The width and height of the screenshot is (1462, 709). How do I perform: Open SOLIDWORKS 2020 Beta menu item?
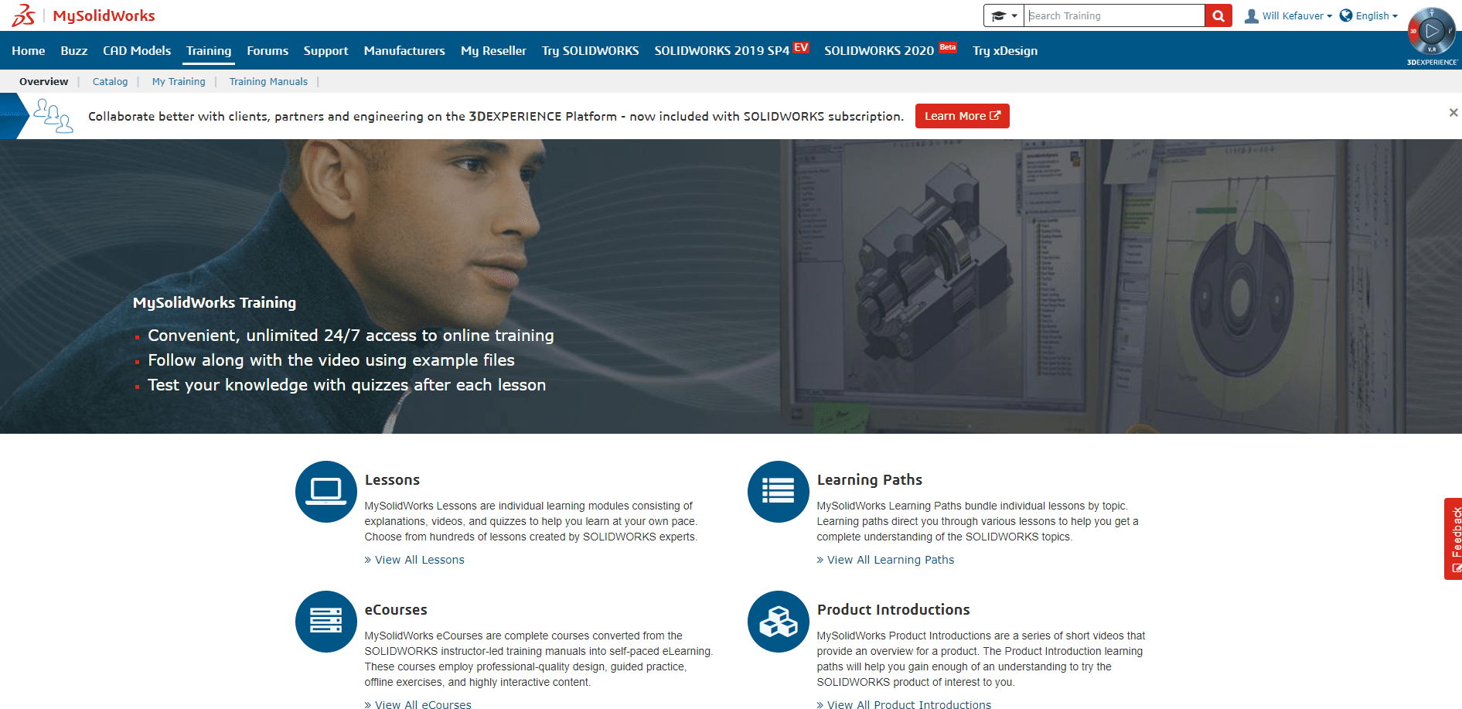891,50
